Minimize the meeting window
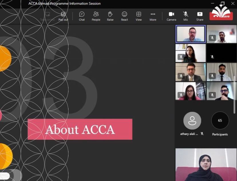Screen dimensions: 237x181 212,3
